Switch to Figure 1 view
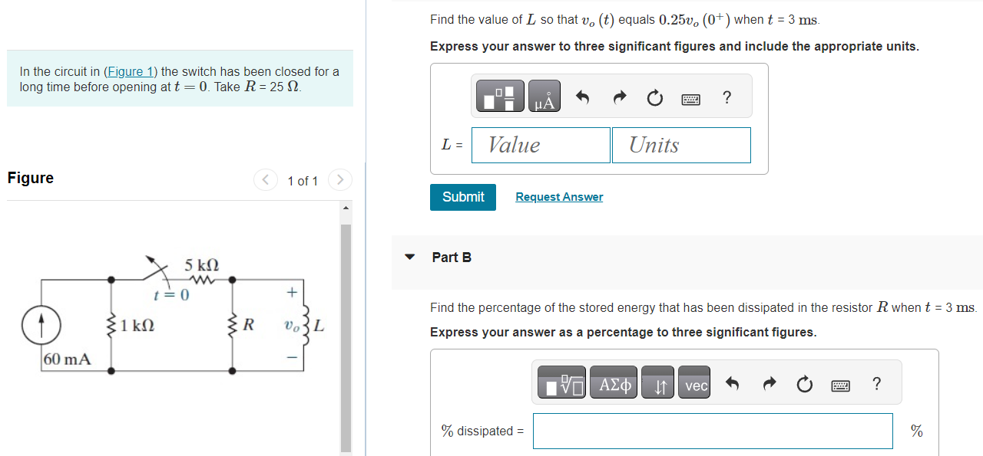The image size is (983, 456). 303,181
